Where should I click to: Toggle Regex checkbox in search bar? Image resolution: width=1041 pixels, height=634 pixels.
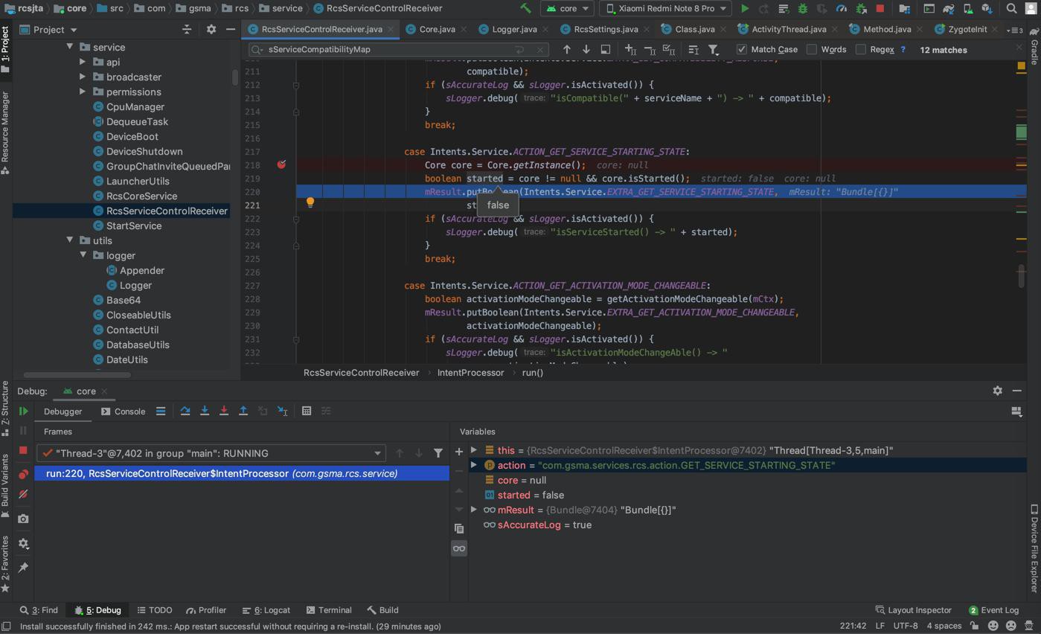(861, 49)
